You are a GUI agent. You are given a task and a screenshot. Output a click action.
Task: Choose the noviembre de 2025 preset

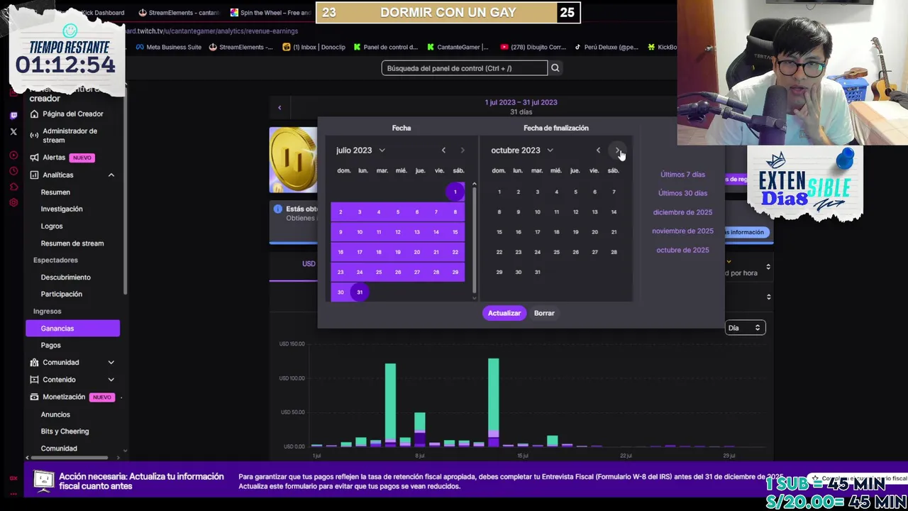coord(682,231)
